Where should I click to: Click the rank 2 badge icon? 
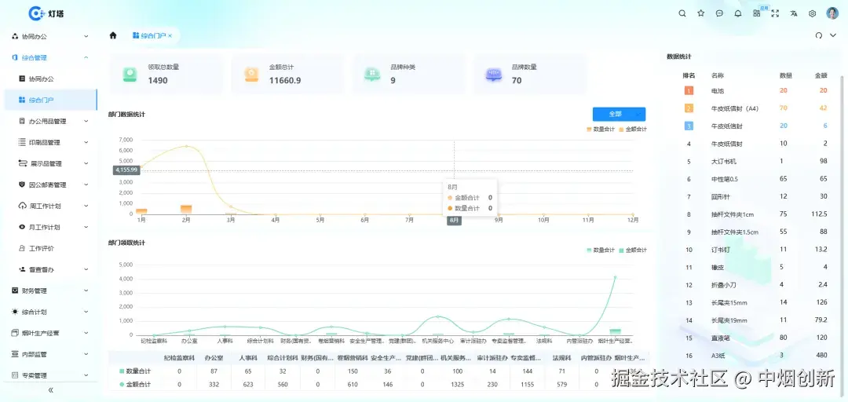point(689,108)
